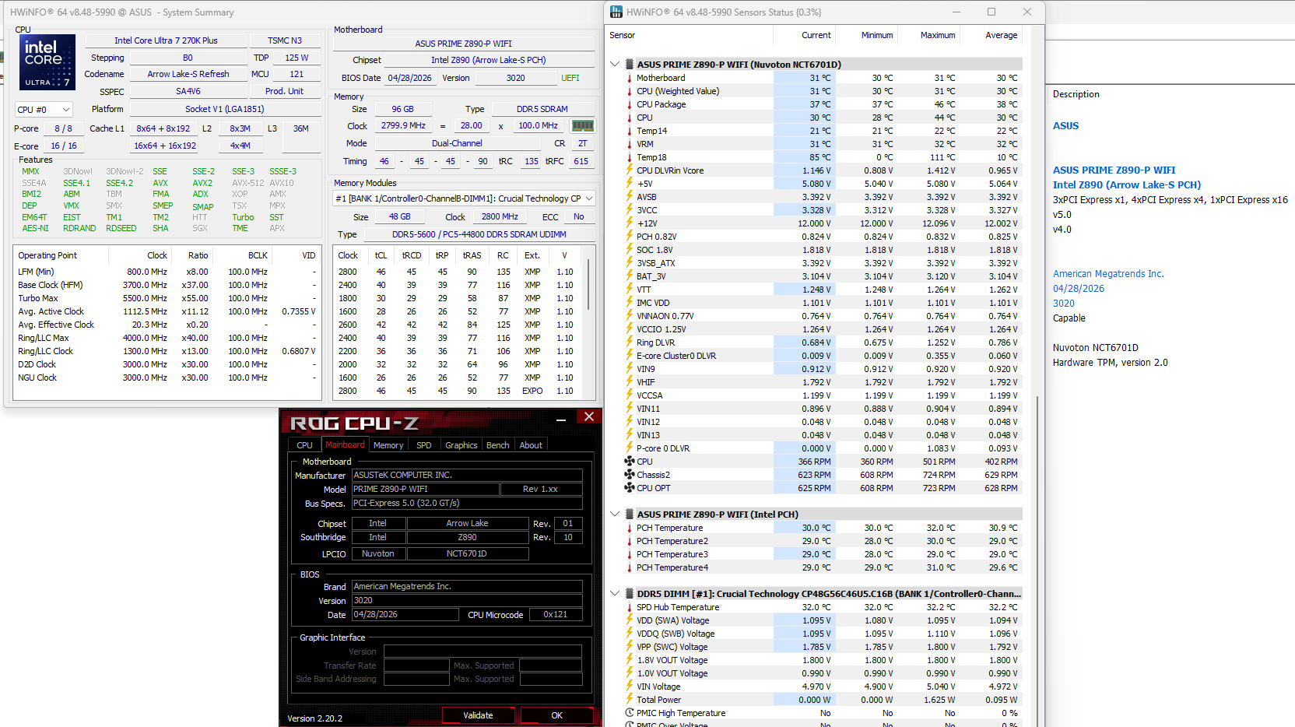This screenshot has width=1295, height=727.
Task: Open memory module BANK 1 dropdown
Action: tap(464, 198)
